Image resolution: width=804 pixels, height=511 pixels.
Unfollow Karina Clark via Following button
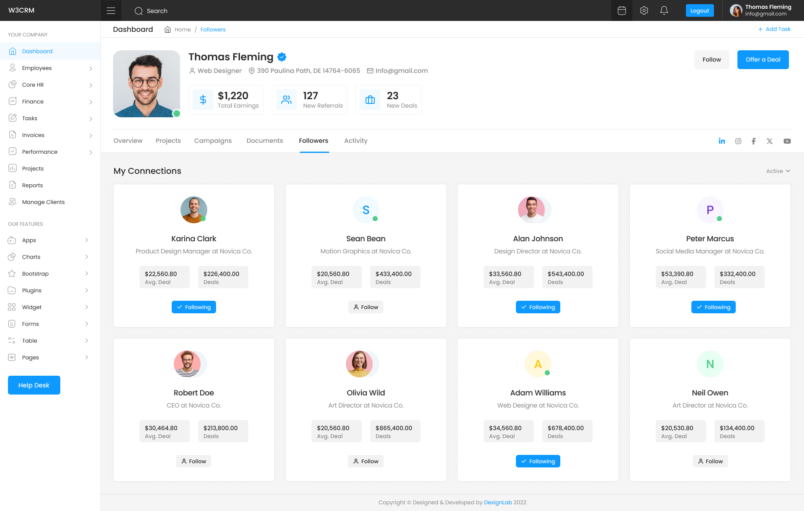point(193,307)
